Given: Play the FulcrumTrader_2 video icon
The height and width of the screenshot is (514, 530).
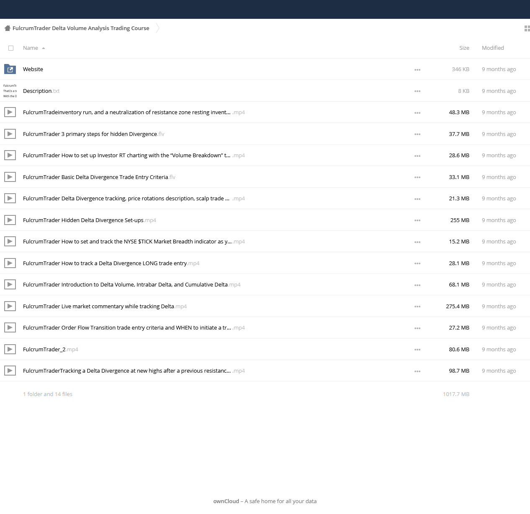Looking at the screenshot, I should (x=10, y=349).
